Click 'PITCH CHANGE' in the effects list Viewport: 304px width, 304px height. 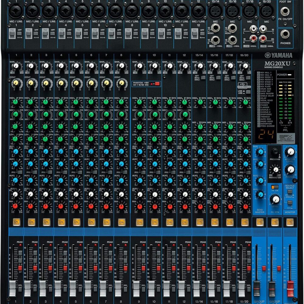(267, 126)
